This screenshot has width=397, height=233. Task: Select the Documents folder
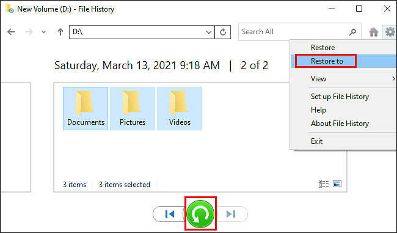tap(86, 108)
